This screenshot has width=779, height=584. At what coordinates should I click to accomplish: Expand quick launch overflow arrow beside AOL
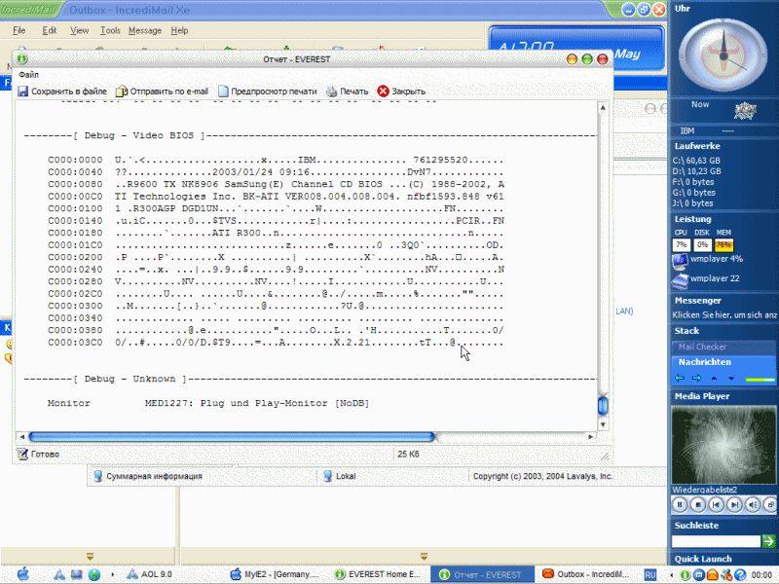(x=113, y=574)
